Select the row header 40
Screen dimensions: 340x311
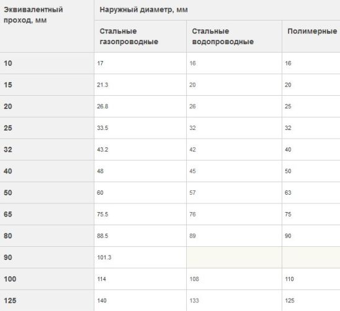(x=47, y=171)
